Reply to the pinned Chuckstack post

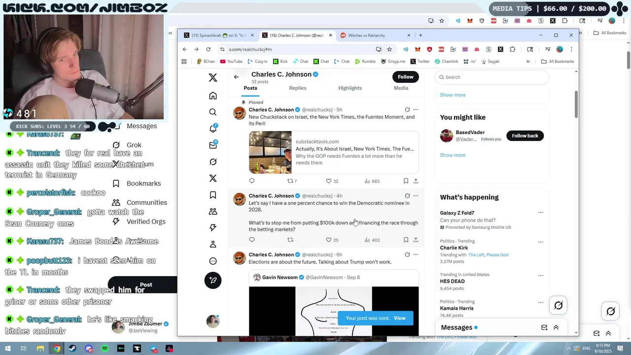click(x=252, y=181)
